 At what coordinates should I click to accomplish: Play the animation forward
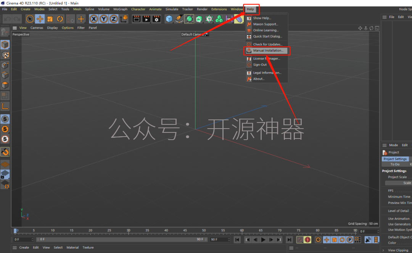click(x=263, y=240)
